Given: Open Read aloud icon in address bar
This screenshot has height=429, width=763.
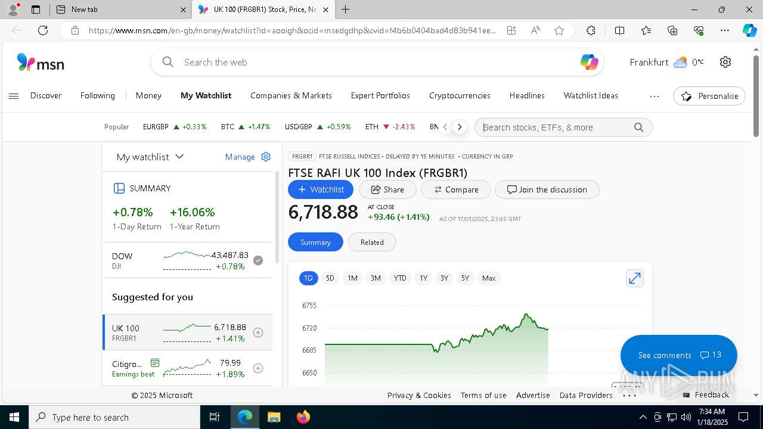Looking at the screenshot, I should (x=535, y=30).
